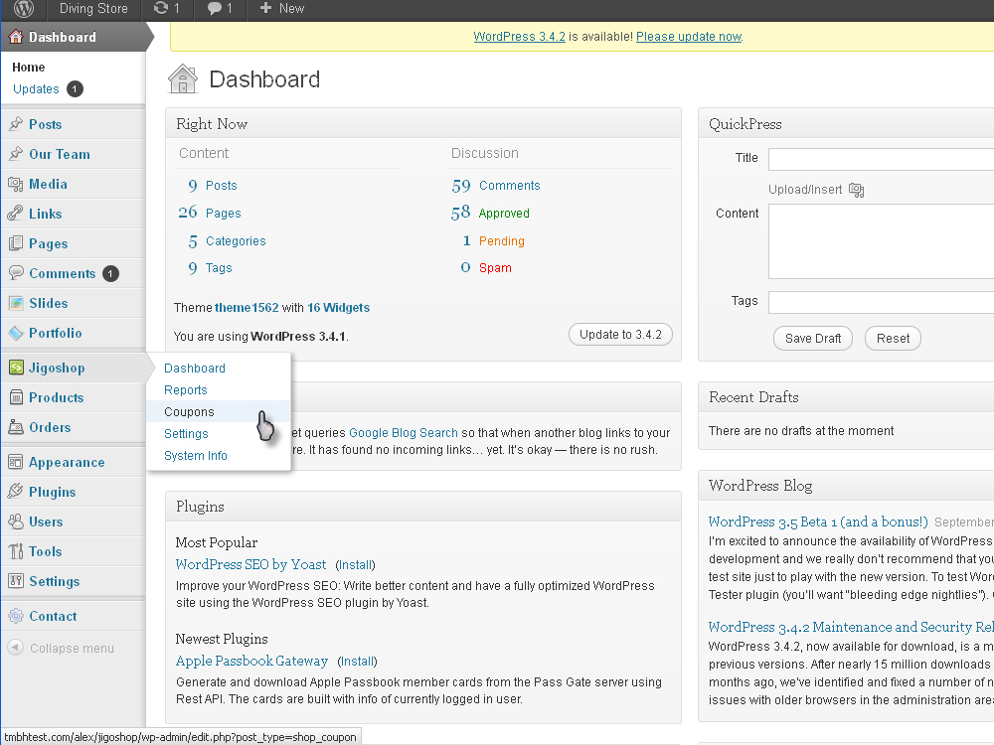Screen dimensions: 994x745
Task: Follow the Please update now link
Action: tap(689, 37)
